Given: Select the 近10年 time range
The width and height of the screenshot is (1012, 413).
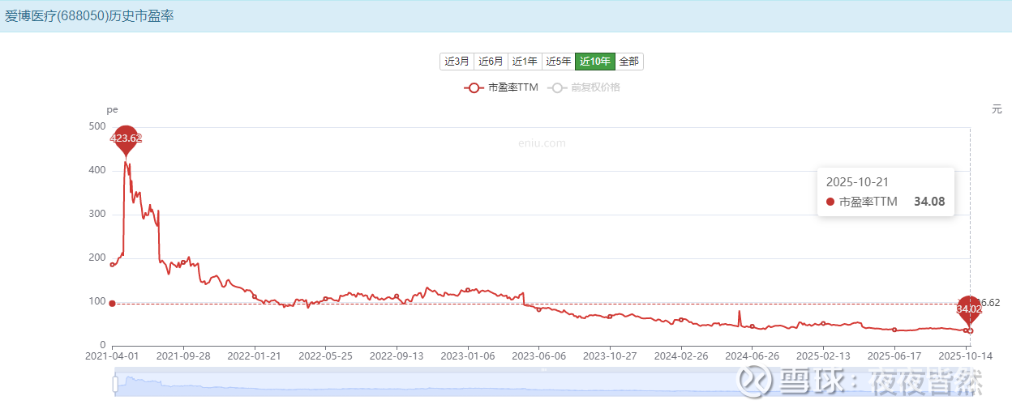Looking at the screenshot, I should [595, 62].
